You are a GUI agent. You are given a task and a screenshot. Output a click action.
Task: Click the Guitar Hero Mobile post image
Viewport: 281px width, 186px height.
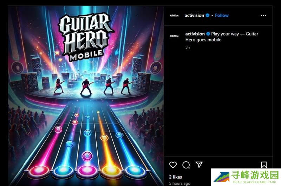pos(86,96)
